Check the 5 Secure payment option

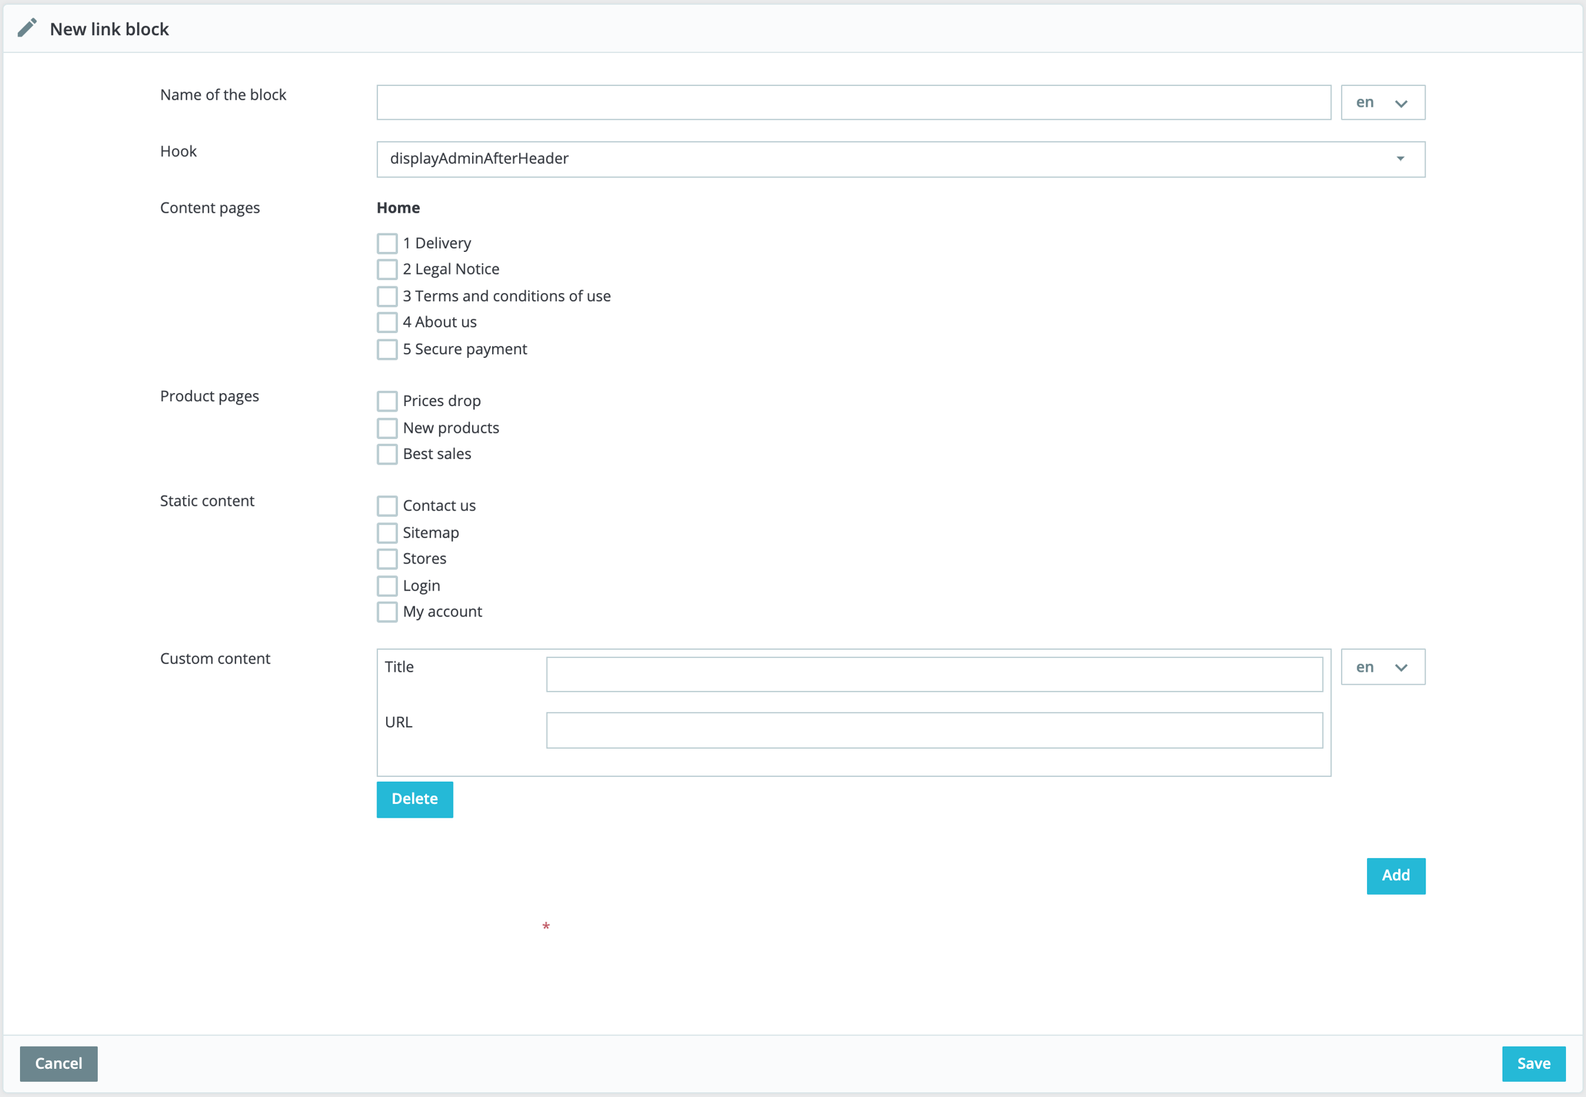pos(387,349)
